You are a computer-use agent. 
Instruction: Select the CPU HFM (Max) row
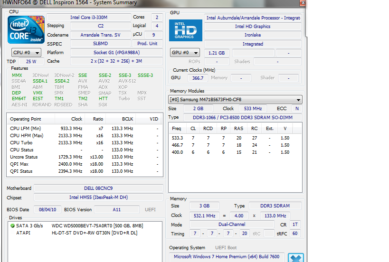coord(85,136)
